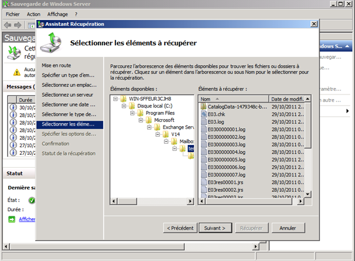This screenshot has width=355, height=261.
Task: Click the info icon on the 30/10 message row
Action: (x=13, y=107)
